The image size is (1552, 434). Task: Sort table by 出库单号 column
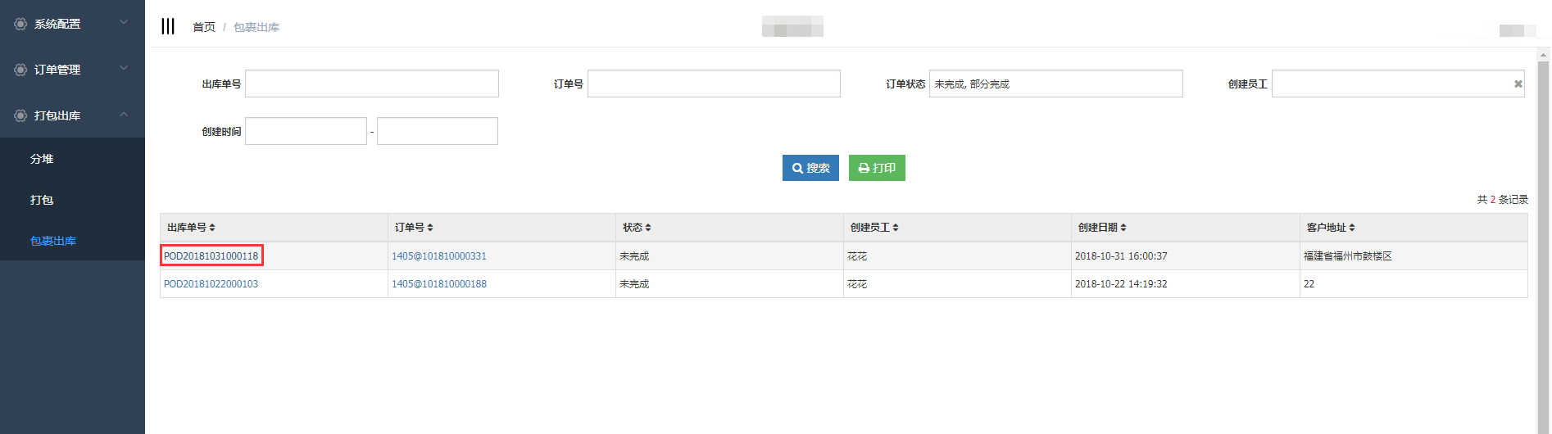click(x=212, y=228)
